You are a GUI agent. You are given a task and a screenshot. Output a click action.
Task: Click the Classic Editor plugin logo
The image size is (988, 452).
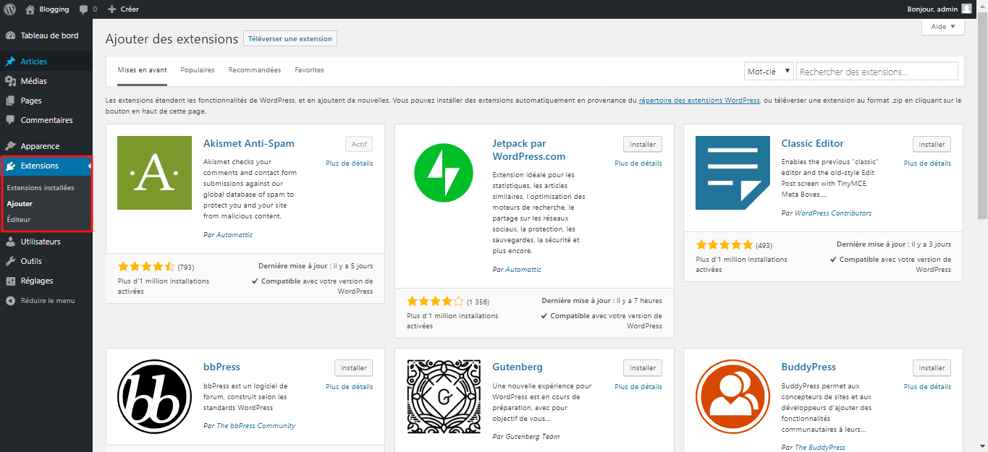coord(732,173)
